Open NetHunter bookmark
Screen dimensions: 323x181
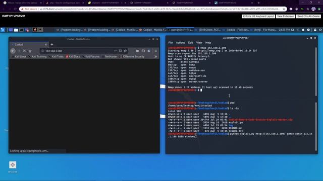110,56
